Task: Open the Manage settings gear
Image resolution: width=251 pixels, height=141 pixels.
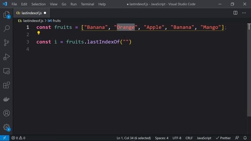Action: (6, 127)
